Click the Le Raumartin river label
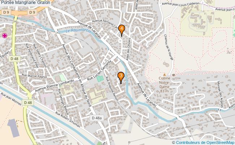Screen dimensions: 235x145 [x=78, y=31]
